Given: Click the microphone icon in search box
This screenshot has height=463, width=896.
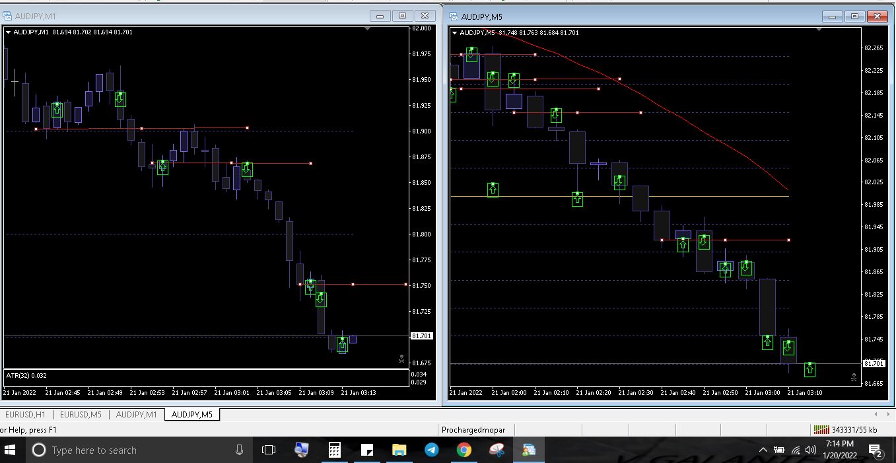Looking at the screenshot, I should pos(239,450).
